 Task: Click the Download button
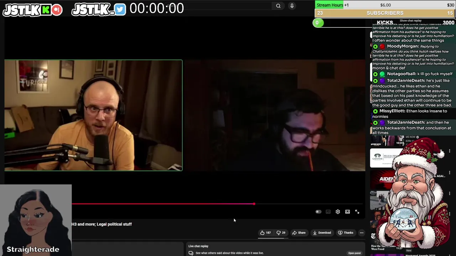[x=322, y=233]
